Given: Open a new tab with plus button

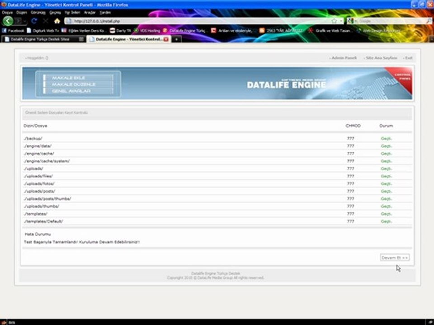Looking at the screenshot, I should point(176,39).
